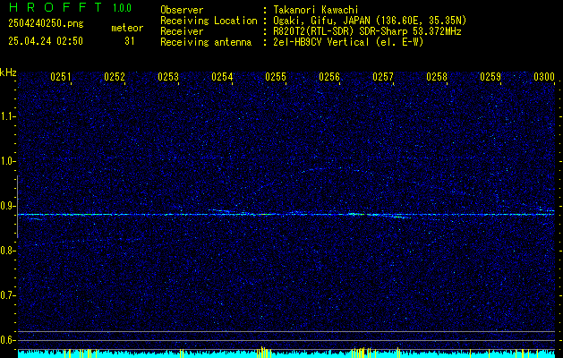Click the R820T2(RTL-SDR) SDR-Sharp receiver text
The image size is (563, 358).
(x=367, y=31)
